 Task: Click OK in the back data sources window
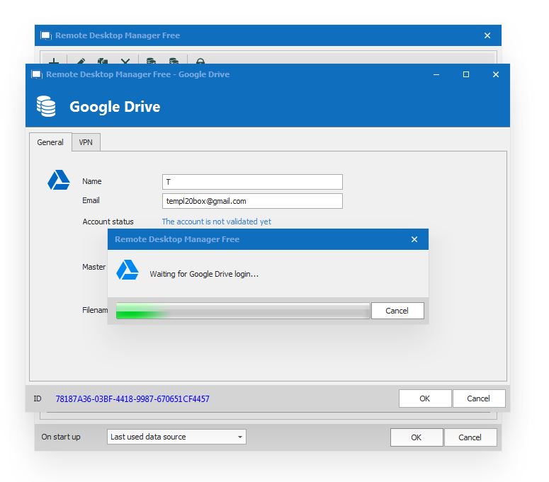[417, 437]
